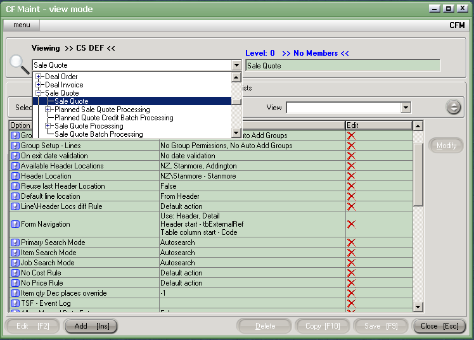The height and width of the screenshot is (340, 474).
Task: Click red X edit mark for On exit date validation
Action: click(x=351, y=156)
